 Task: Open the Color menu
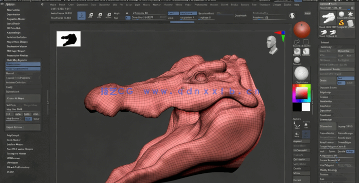click(71, 5)
